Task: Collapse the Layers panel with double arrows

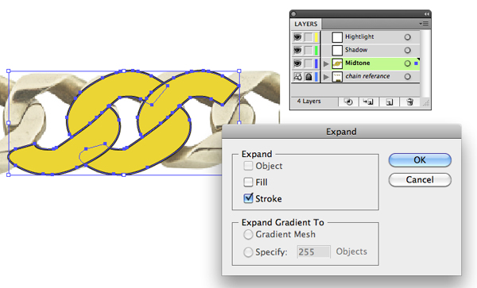Action: pyautogui.click(x=426, y=14)
